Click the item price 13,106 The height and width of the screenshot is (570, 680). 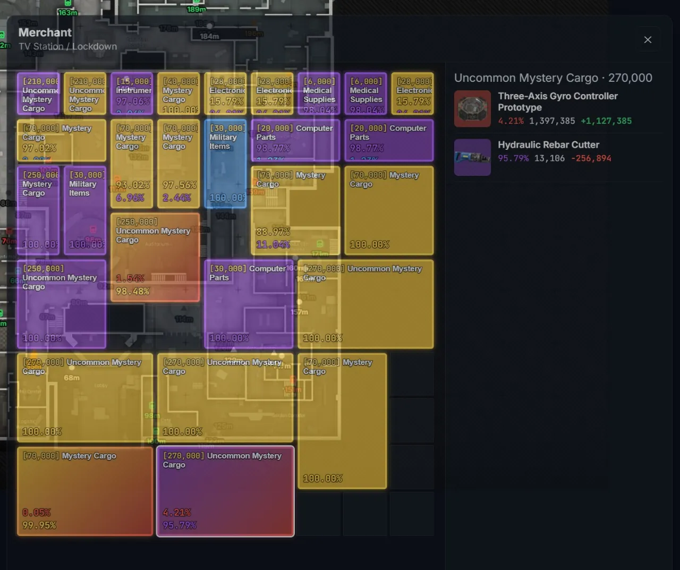pyautogui.click(x=549, y=158)
